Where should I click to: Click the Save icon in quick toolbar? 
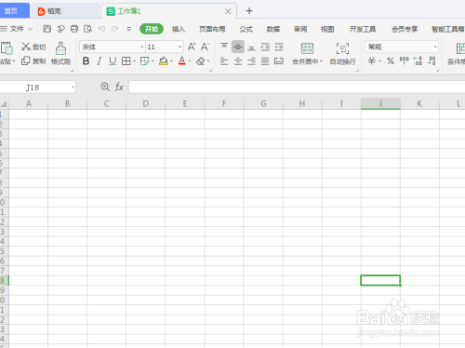coord(46,29)
